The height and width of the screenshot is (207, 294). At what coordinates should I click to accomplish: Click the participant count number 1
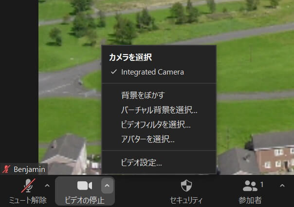tap(262, 185)
